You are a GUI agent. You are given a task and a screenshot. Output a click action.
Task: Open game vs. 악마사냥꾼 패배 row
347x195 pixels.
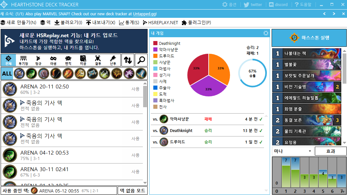[208, 119]
